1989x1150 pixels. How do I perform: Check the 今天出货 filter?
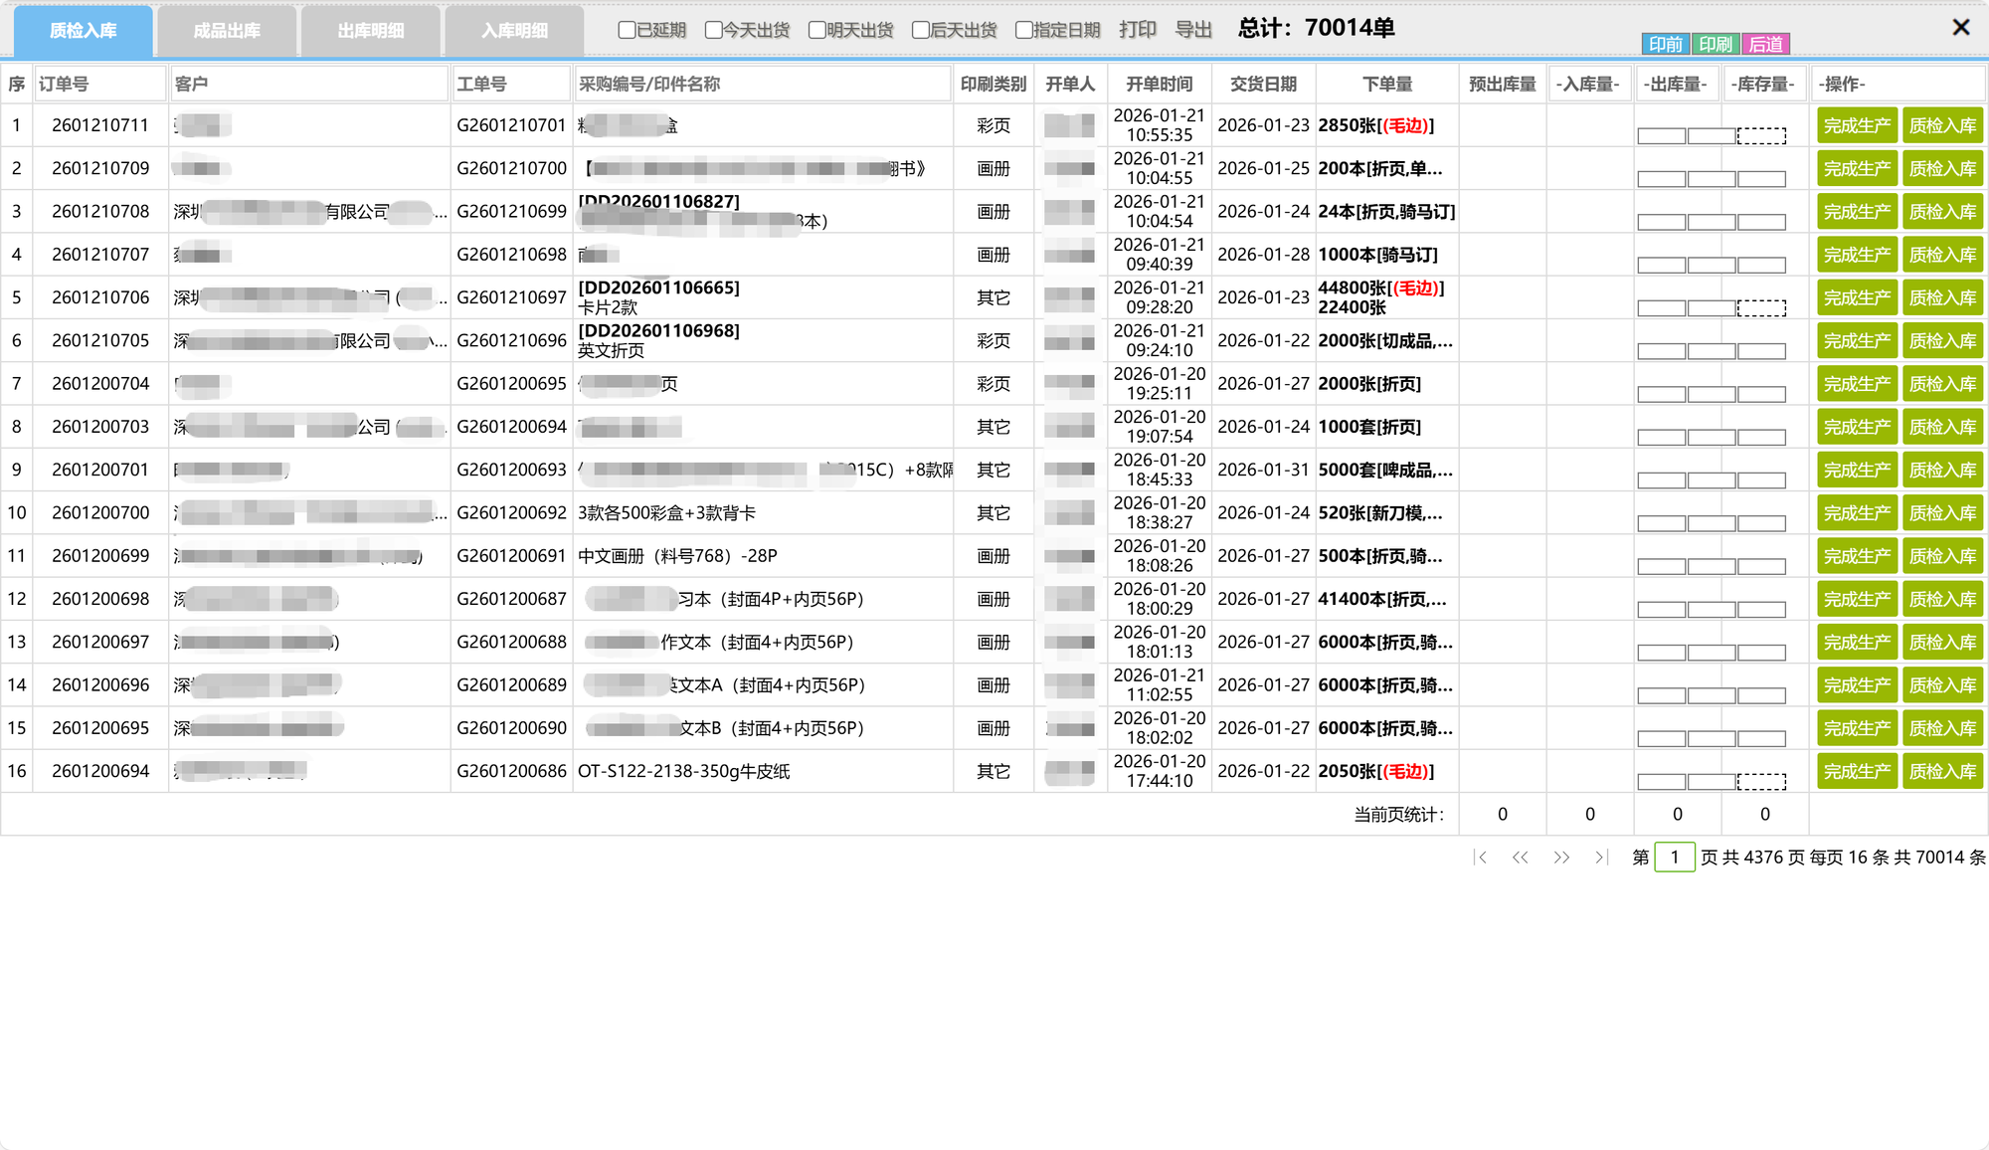(713, 30)
